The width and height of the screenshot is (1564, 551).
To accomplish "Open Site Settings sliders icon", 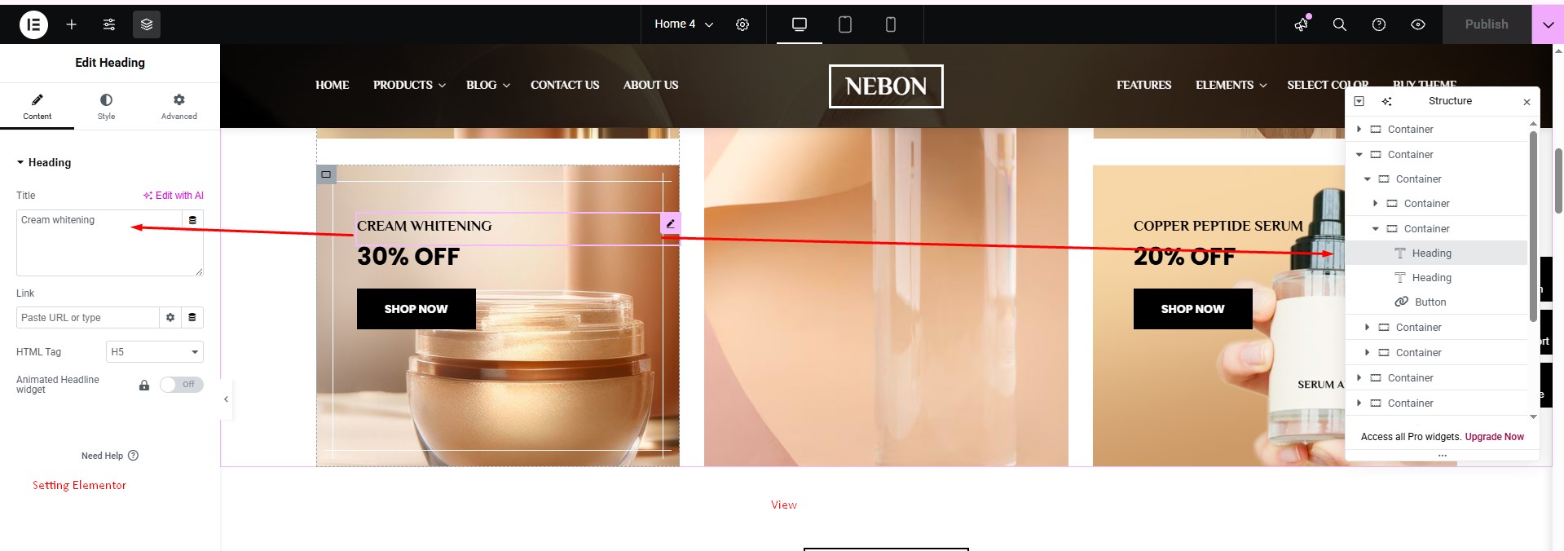I will pyautogui.click(x=109, y=24).
